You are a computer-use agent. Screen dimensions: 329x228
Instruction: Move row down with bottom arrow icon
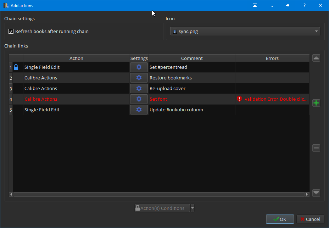pos(316,193)
